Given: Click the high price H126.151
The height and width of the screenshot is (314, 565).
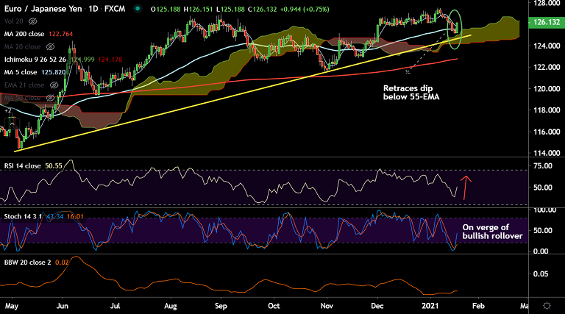Looking at the screenshot, I should coord(198,10).
